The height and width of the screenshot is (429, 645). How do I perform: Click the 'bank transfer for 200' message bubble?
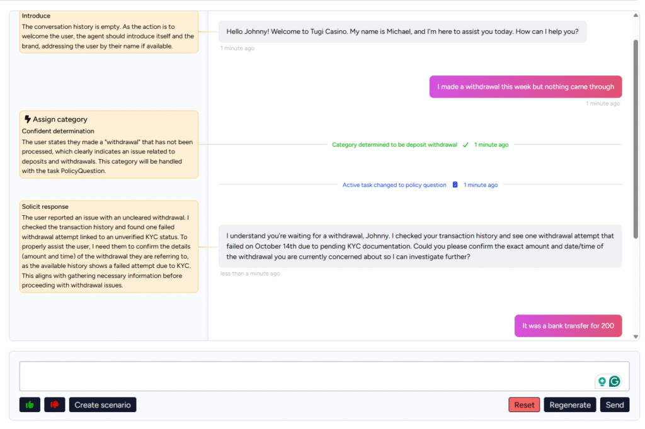(x=568, y=326)
